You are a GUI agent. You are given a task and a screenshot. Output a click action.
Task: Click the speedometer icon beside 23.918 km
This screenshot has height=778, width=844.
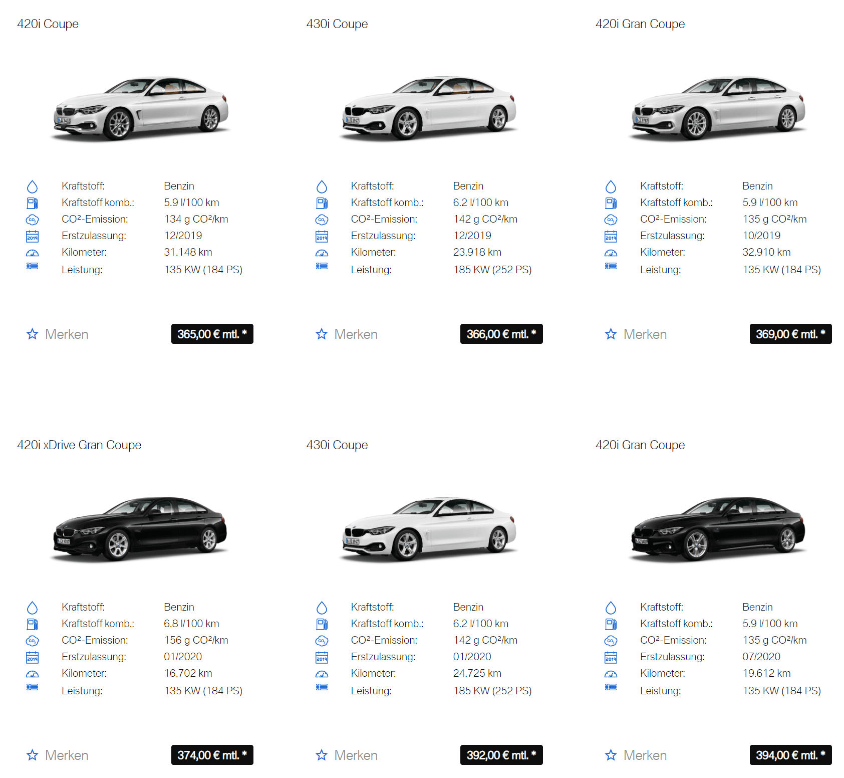point(322,253)
